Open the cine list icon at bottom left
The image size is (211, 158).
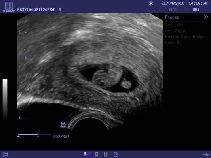pos(5,155)
